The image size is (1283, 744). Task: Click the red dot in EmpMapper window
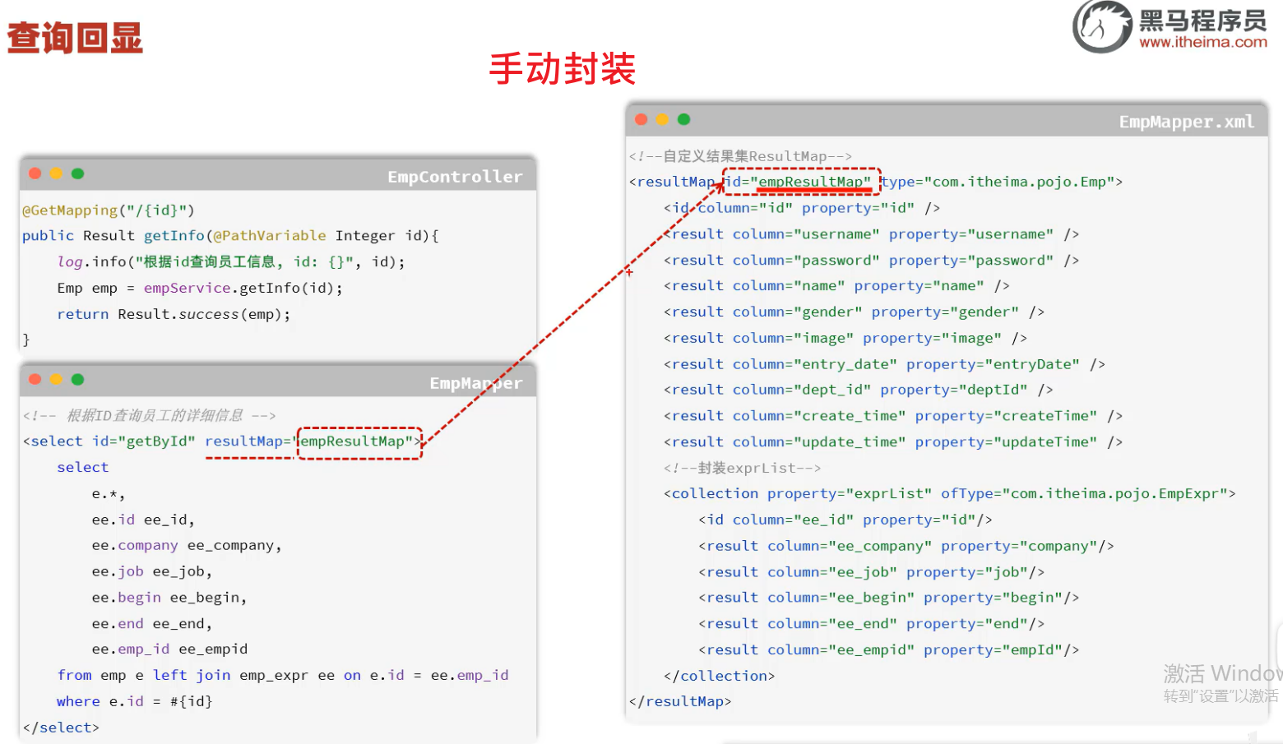click(x=35, y=379)
